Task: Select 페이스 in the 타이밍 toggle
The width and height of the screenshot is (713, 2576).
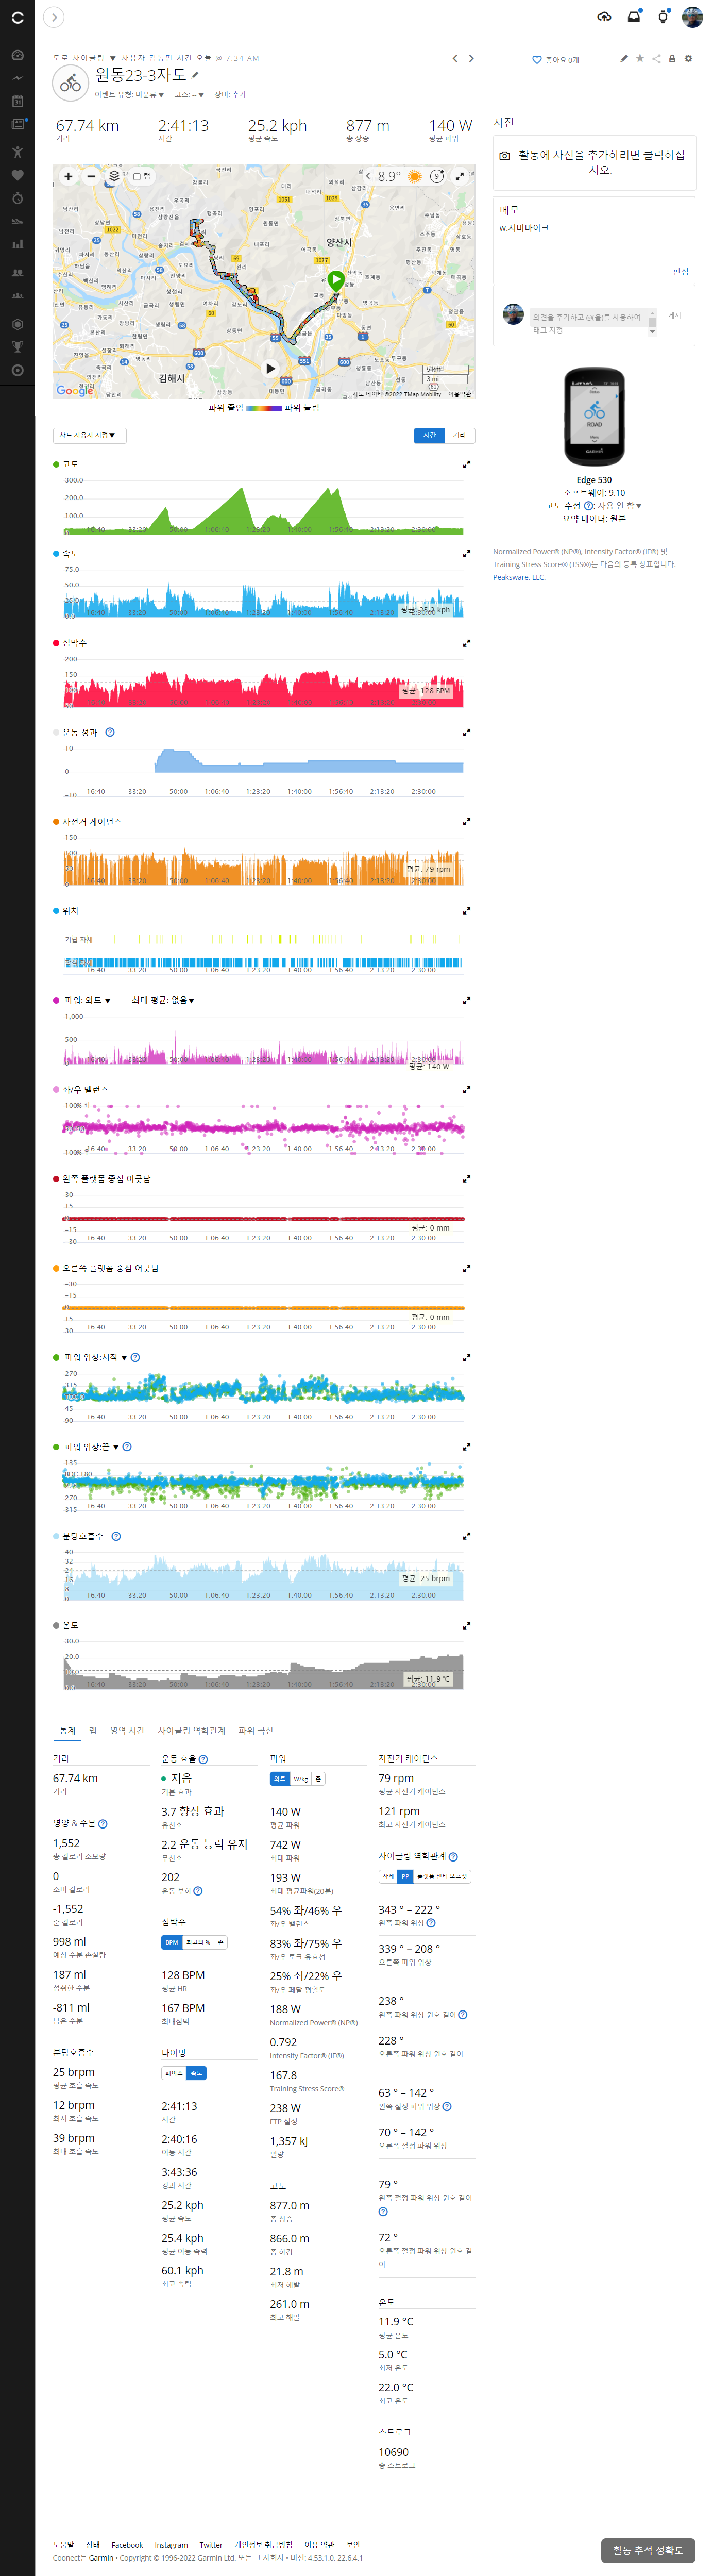Action: [x=174, y=2073]
